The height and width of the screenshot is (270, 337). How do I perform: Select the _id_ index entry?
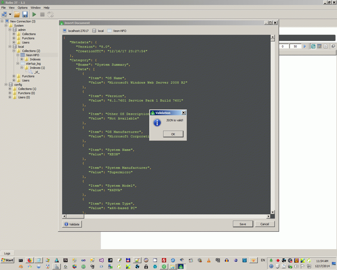tap(36, 72)
